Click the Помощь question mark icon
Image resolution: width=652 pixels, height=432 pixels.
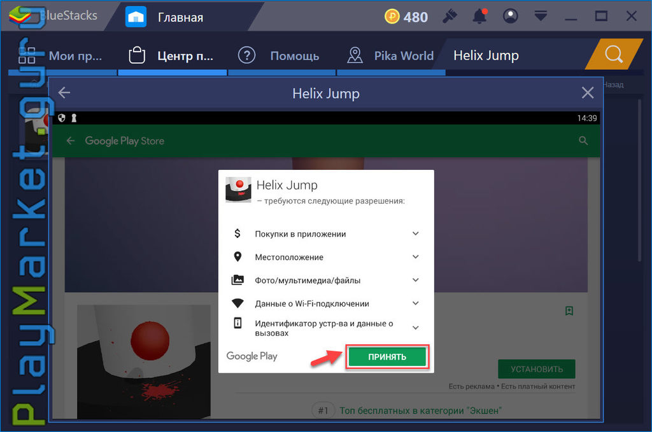coord(246,55)
